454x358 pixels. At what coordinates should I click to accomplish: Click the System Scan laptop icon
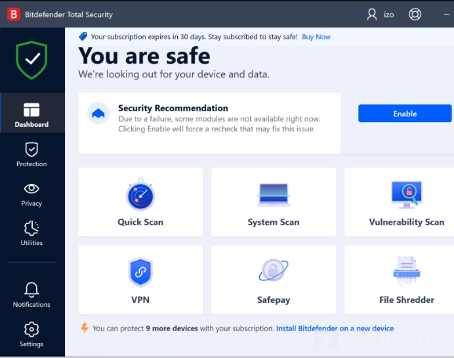pos(274,194)
